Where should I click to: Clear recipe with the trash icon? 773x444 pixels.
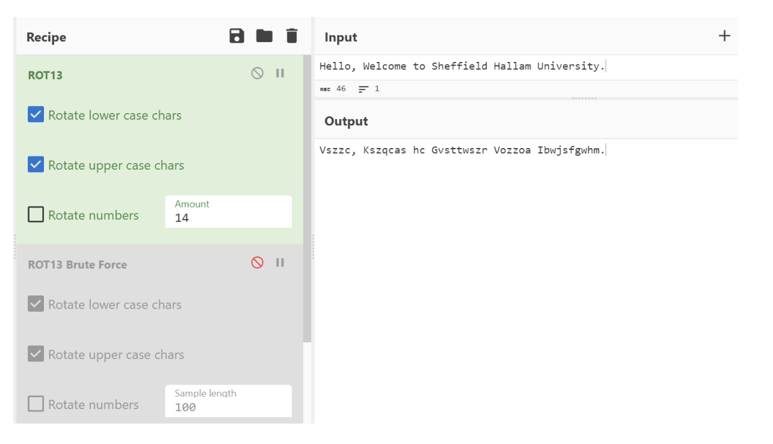[292, 36]
